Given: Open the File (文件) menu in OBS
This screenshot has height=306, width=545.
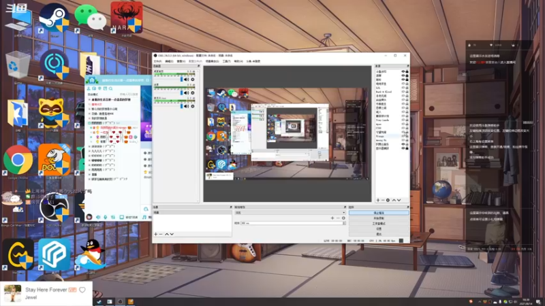Looking at the screenshot, I should pos(158,61).
